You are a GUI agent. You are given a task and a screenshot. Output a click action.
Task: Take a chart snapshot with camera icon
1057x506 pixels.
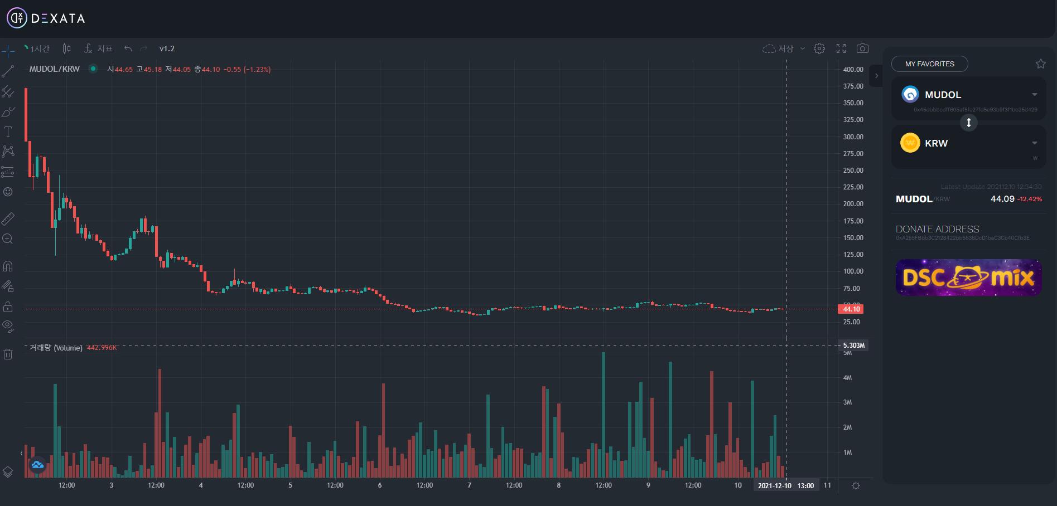tap(862, 48)
